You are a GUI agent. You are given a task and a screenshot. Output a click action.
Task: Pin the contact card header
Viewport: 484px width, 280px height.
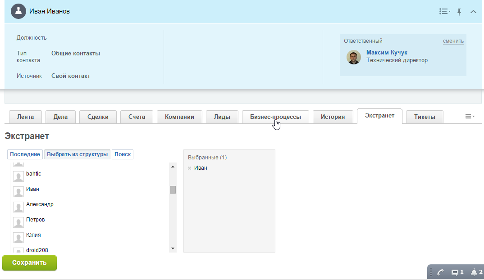pyautogui.click(x=459, y=11)
